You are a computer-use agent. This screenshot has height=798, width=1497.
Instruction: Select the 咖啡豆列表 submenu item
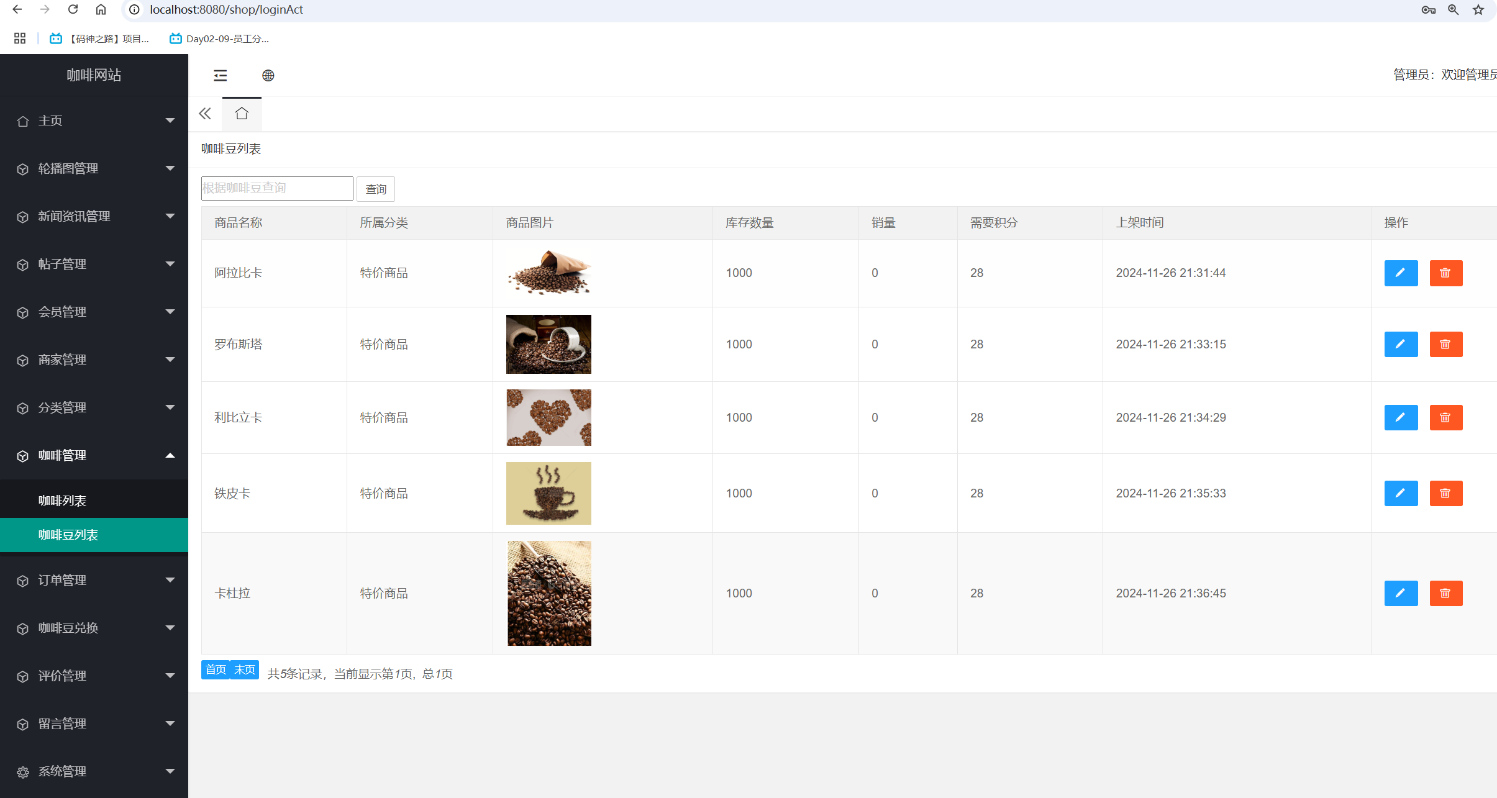[94, 535]
